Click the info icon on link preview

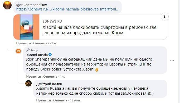click(165, 17)
